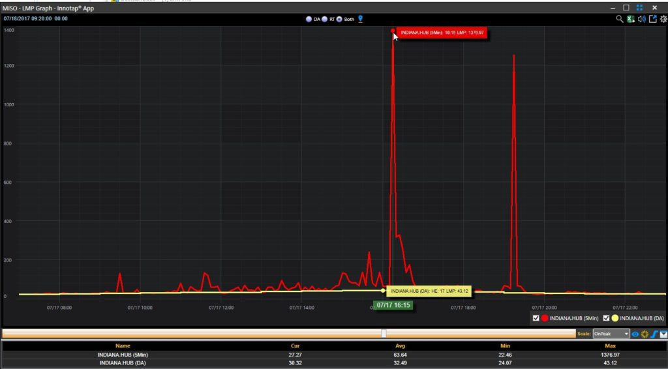Click the yellow INDIANA.HUB (DA) color swatch
The image size is (668, 369).
click(x=615, y=318)
